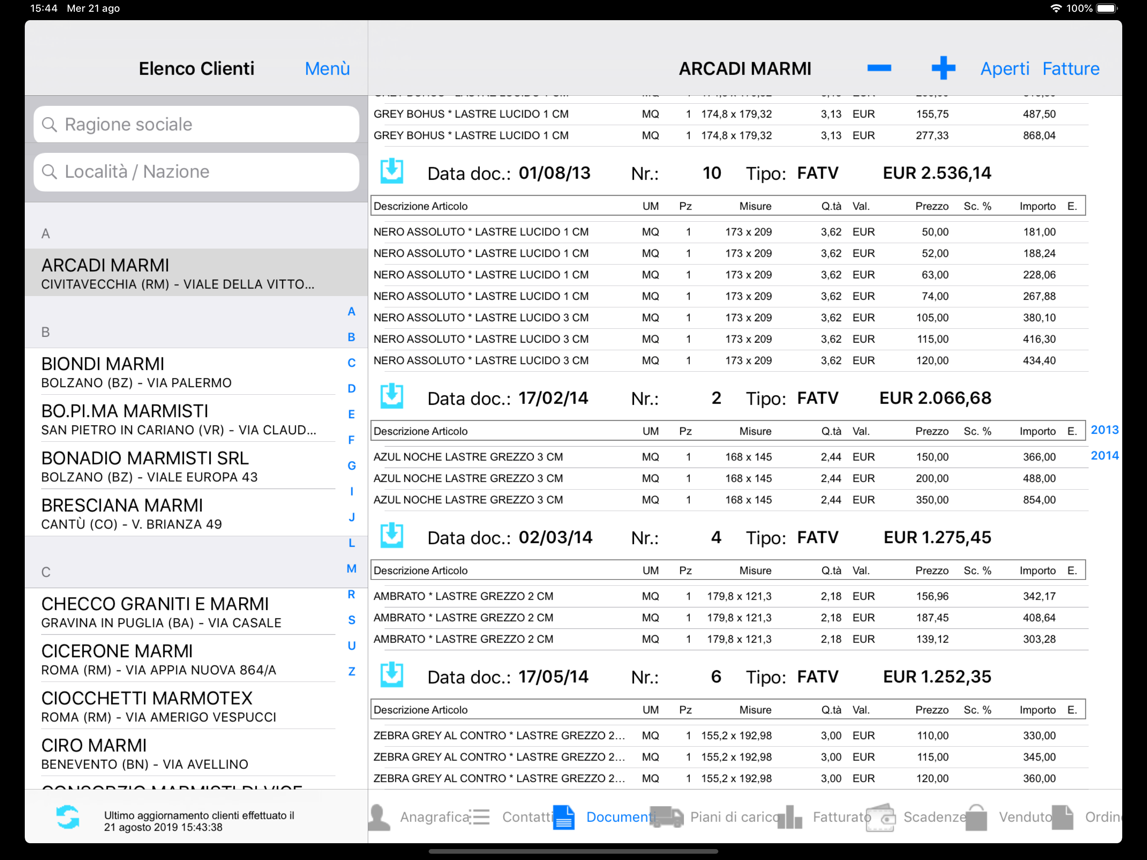Tap the AMBRATO row with importo 408,64

(728, 618)
